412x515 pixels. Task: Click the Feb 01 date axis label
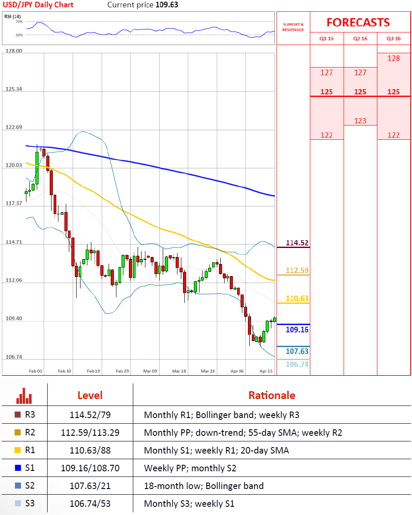point(35,371)
